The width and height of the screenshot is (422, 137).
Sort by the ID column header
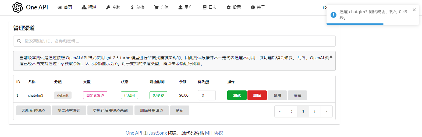pyautogui.click(x=18, y=82)
